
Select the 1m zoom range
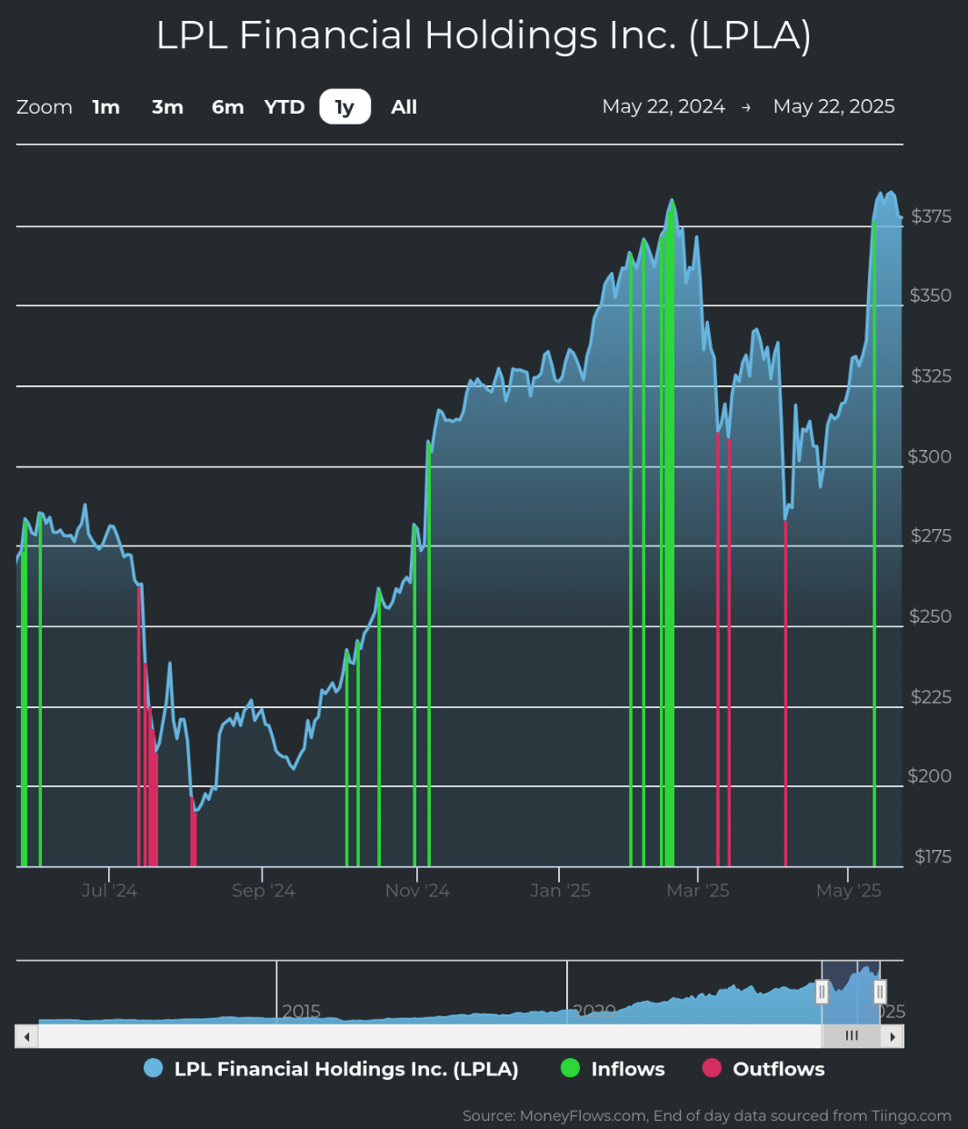click(106, 107)
